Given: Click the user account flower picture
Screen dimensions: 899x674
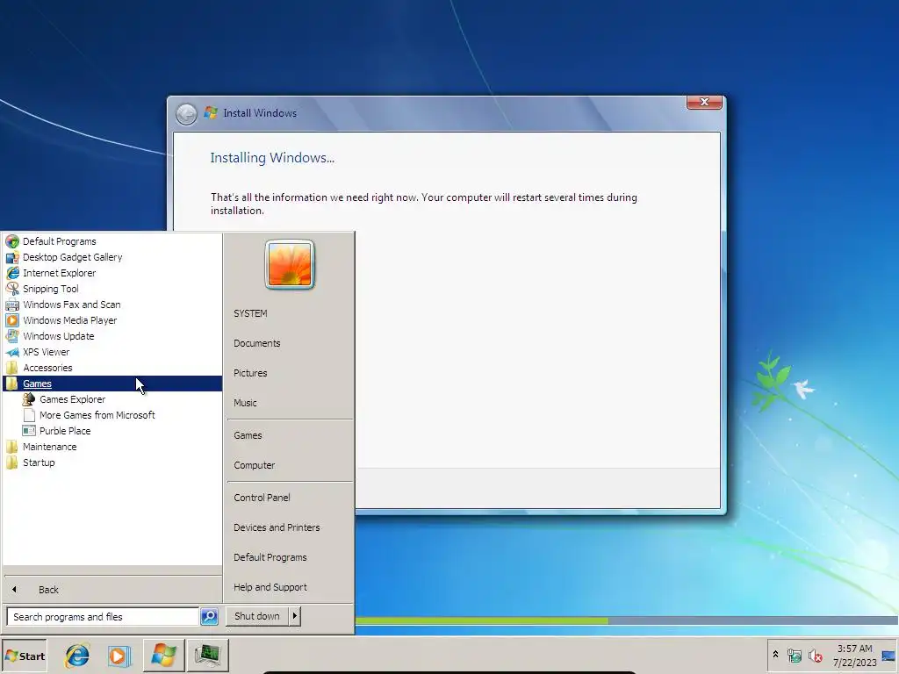Looking at the screenshot, I should [290, 264].
